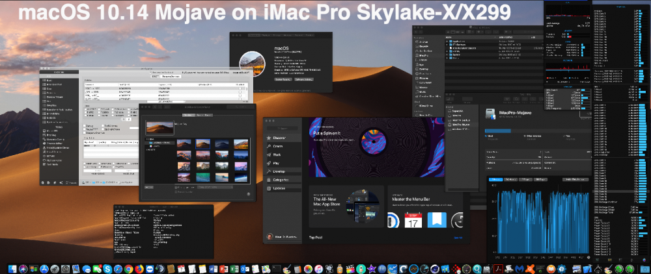The height and width of the screenshot is (274, 651).
Task: Click the help button in Desktop preferences
Action: (x=248, y=193)
